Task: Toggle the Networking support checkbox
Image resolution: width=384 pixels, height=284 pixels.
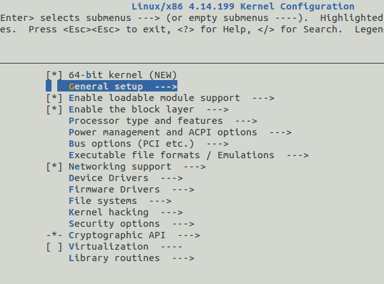Action: (54, 166)
